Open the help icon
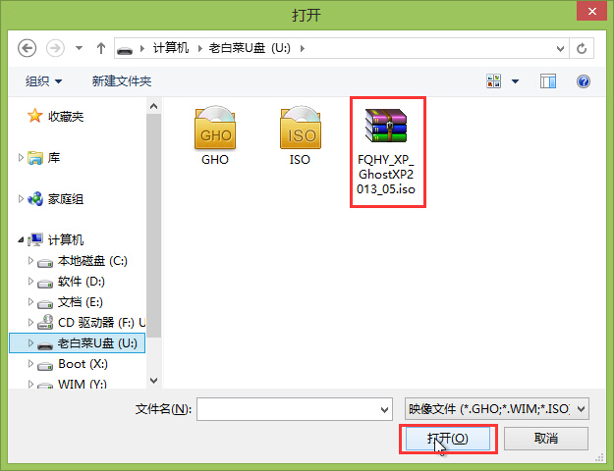This screenshot has width=614, height=471. pos(584,81)
